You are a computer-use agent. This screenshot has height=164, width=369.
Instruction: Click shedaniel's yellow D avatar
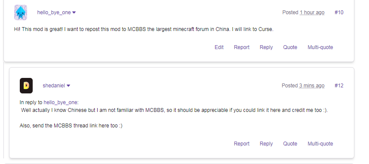click(26, 86)
